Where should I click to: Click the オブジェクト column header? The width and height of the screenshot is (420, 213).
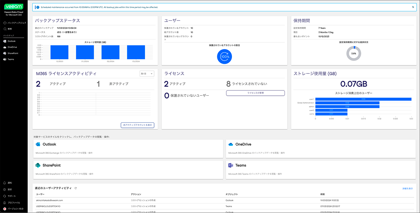pos(232,194)
